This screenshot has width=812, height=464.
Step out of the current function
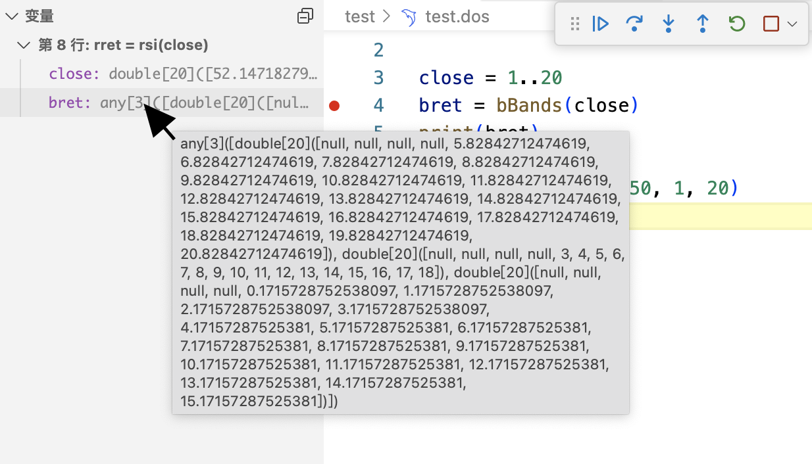coord(703,24)
